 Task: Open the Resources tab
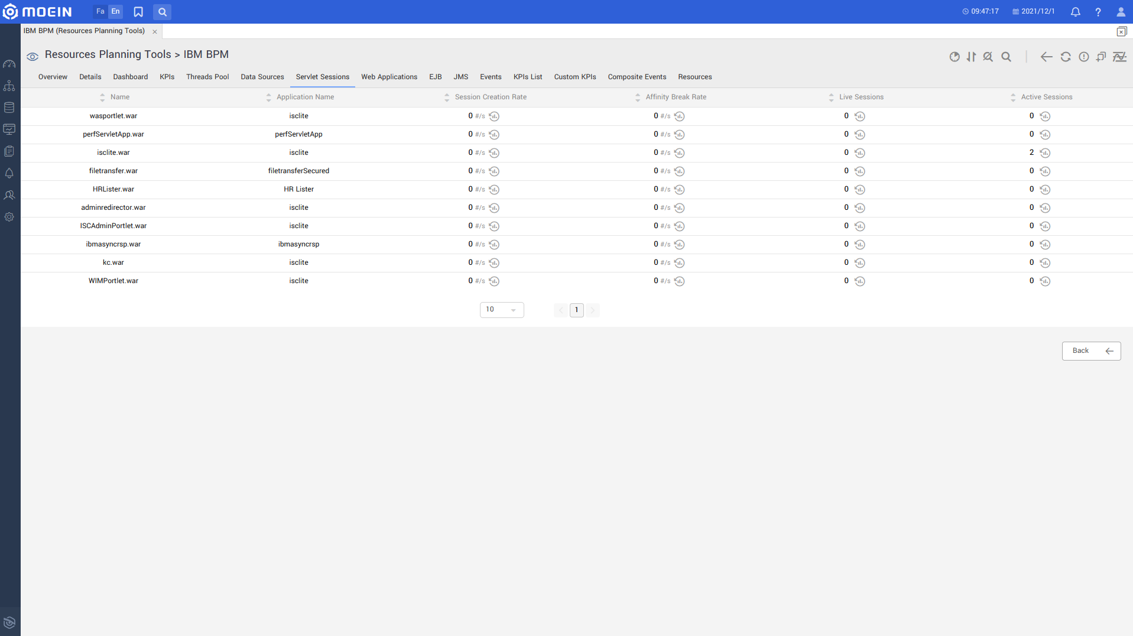(x=695, y=77)
